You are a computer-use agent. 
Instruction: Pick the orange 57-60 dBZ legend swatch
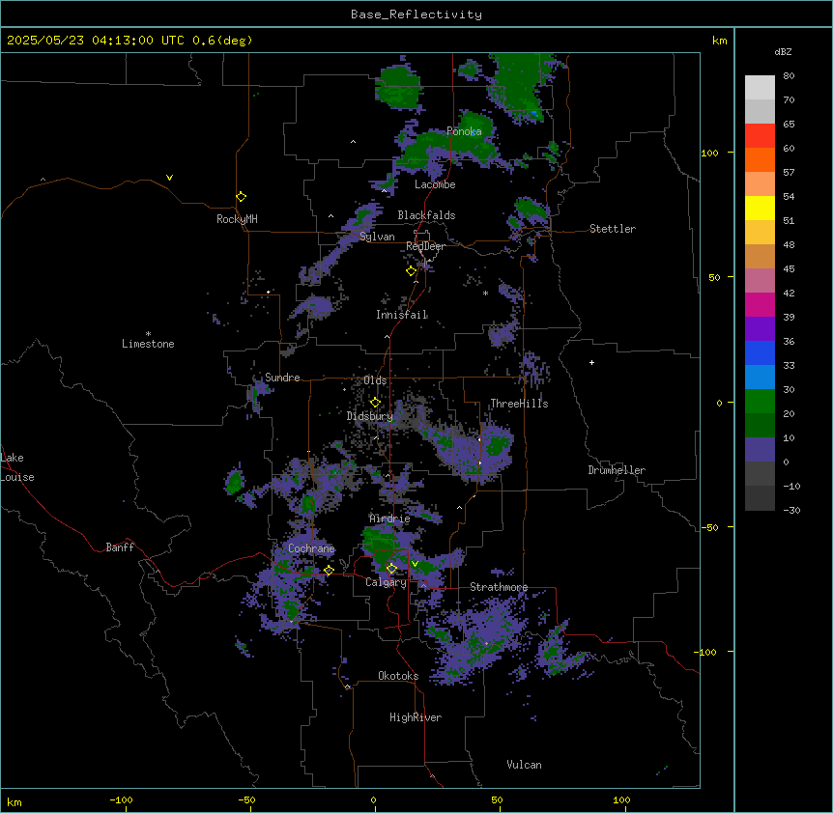tap(760, 159)
